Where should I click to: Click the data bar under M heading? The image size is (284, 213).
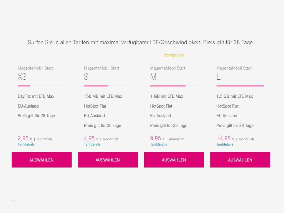[x=174, y=86]
